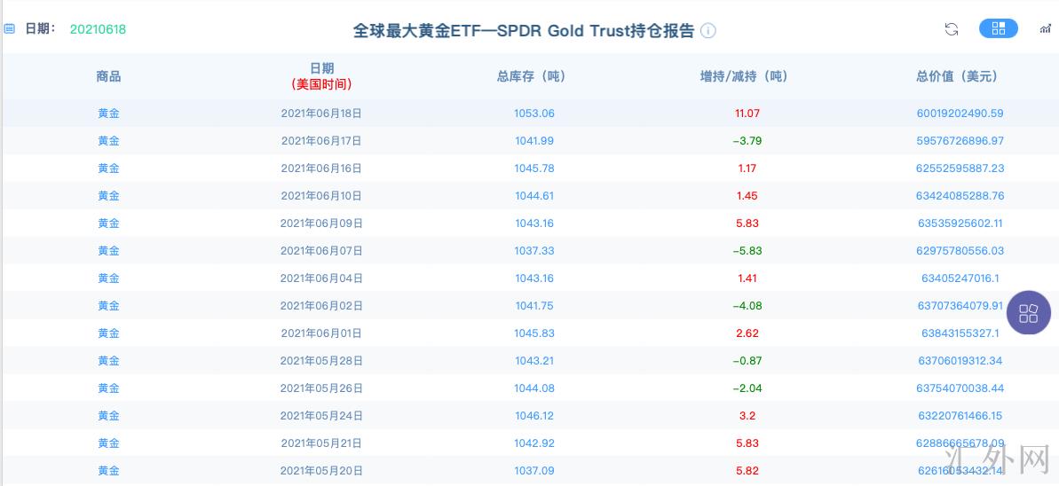Image resolution: width=1059 pixels, height=486 pixels.
Task: Select total value 59576726896.97
Action: coord(960,141)
